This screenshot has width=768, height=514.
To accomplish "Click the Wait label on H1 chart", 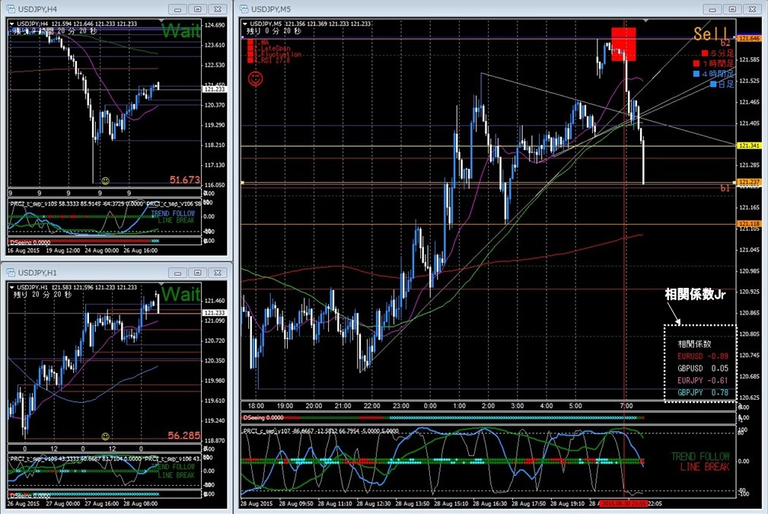I will click(x=180, y=294).
